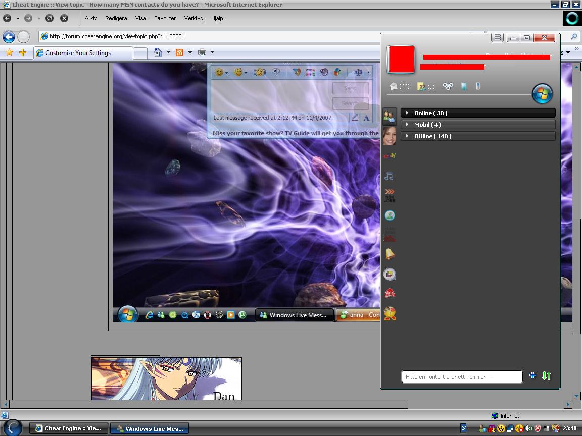Click the large Forward button beside Back
Image resolution: width=582 pixels, height=436 pixels.
(23, 37)
